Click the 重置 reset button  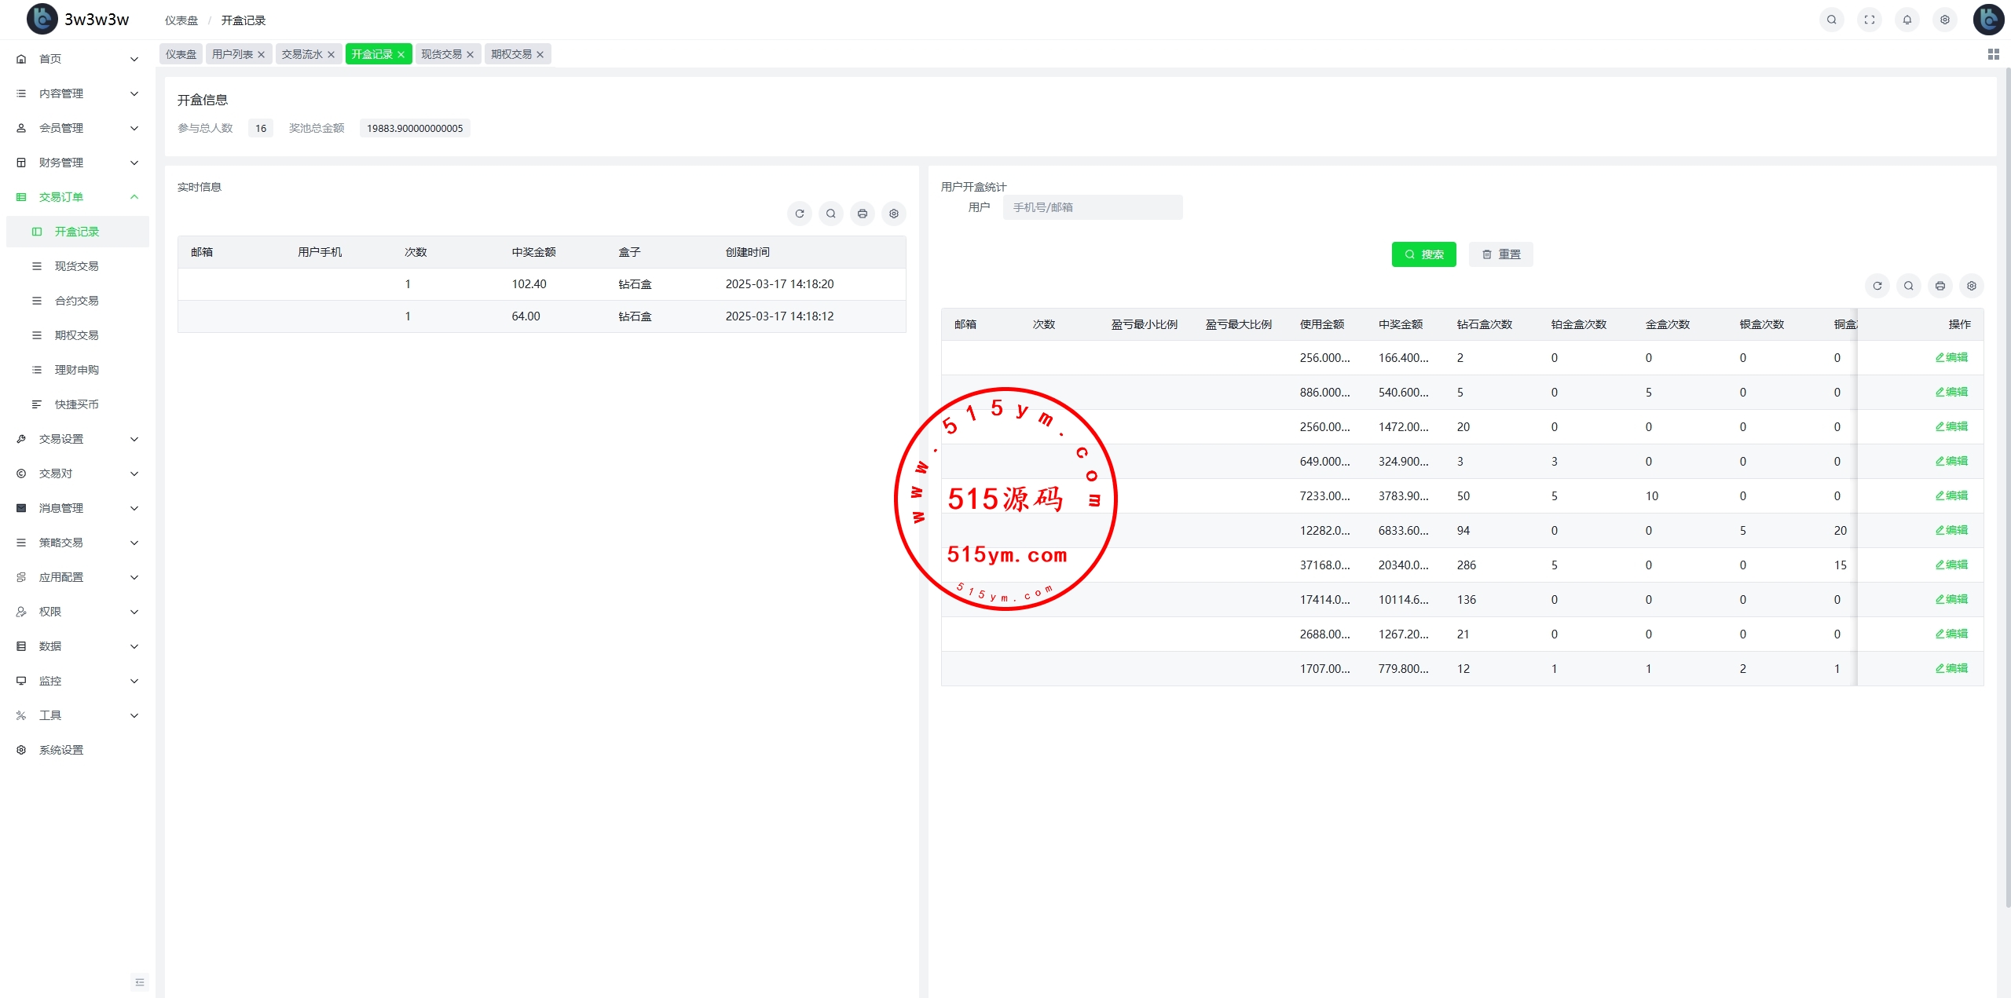(x=1500, y=254)
